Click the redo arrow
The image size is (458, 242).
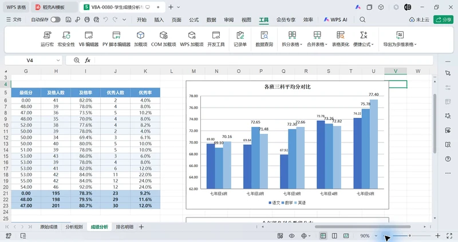coord(115,19)
